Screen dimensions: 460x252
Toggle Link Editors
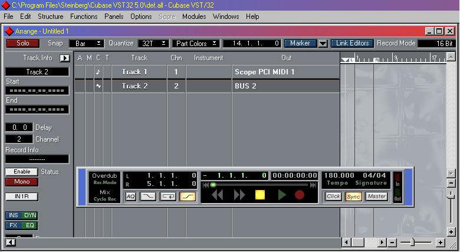coord(352,43)
